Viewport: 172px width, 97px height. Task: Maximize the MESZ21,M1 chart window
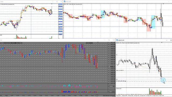(x=171, y=40)
